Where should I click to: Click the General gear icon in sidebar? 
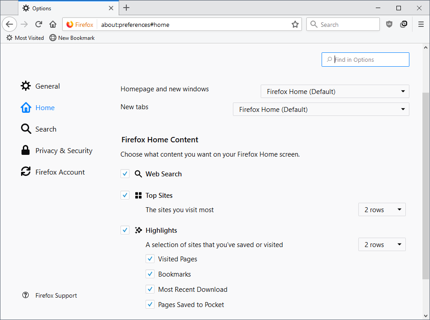(x=26, y=86)
